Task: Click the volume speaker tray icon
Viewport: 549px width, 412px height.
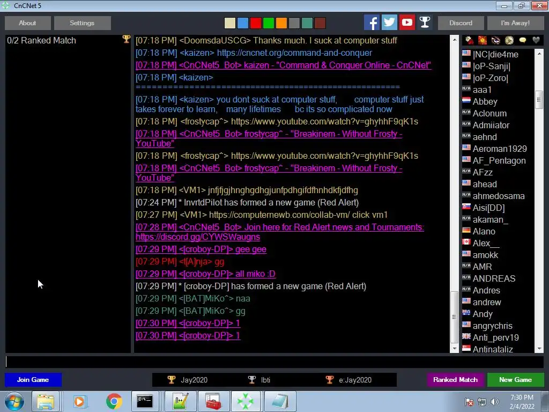Action: [x=495, y=402]
